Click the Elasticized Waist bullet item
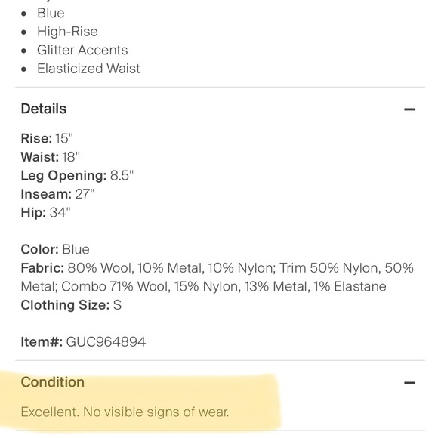 tap(88, 69)
